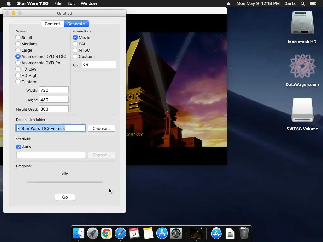Screen dimensions: 323x242
Task: Switch to the Generate tab
Action: tap(76, 24)
